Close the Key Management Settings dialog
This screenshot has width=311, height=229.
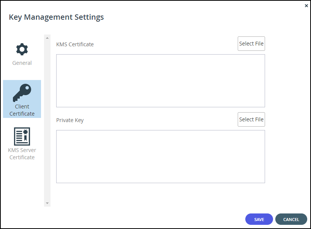(306, 6)
